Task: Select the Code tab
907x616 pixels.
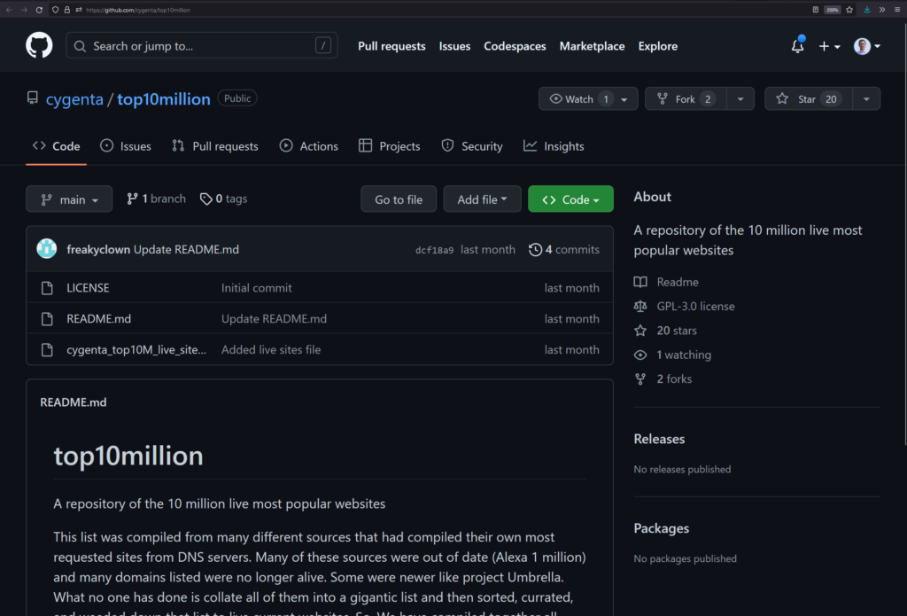Action: click(x=56, y=146)
